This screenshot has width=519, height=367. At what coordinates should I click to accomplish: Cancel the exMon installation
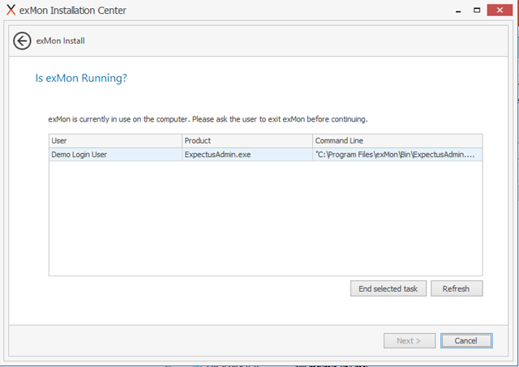466,340
